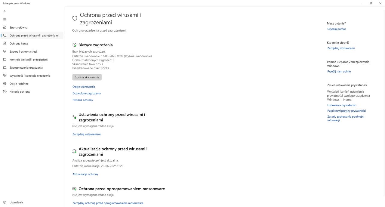Open Ustawienia gear at bottom left
The height and width of the screenshot is (207, 385).
(x=5, y=202)
